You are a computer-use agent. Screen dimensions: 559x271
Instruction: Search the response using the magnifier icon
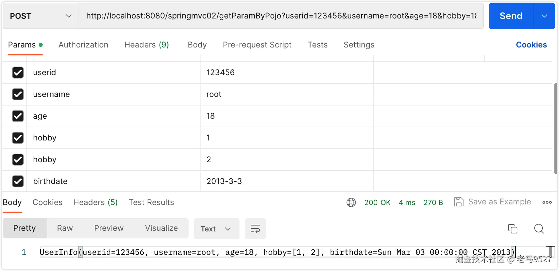point(539,229)
